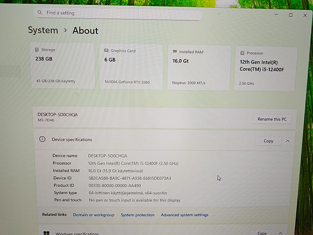Image resolution: width=313 pixels, height=235 pixels.
Task: Select the Pen and touch row value
Action: coord(135,200)
